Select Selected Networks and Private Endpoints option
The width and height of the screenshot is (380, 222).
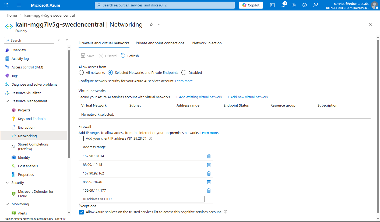pos(110,72)
